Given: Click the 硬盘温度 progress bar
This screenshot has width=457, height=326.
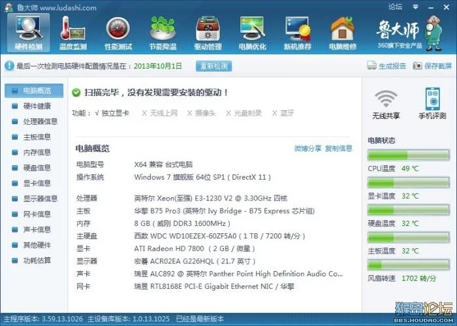Looking at the screenshot, I should pyautogui.click(x=408, y=210).
